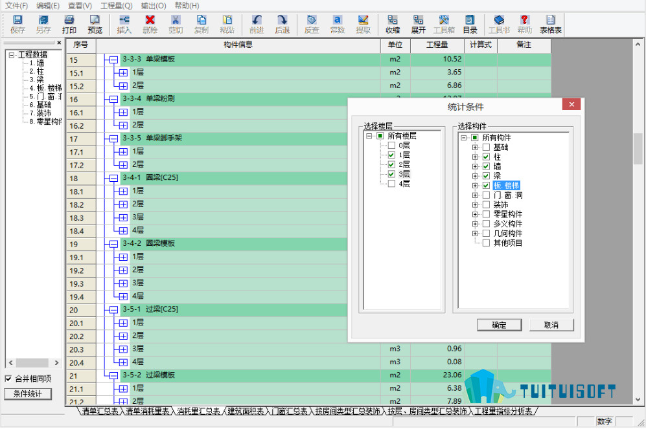Open the 表格表 table icon

pos(550,20)
